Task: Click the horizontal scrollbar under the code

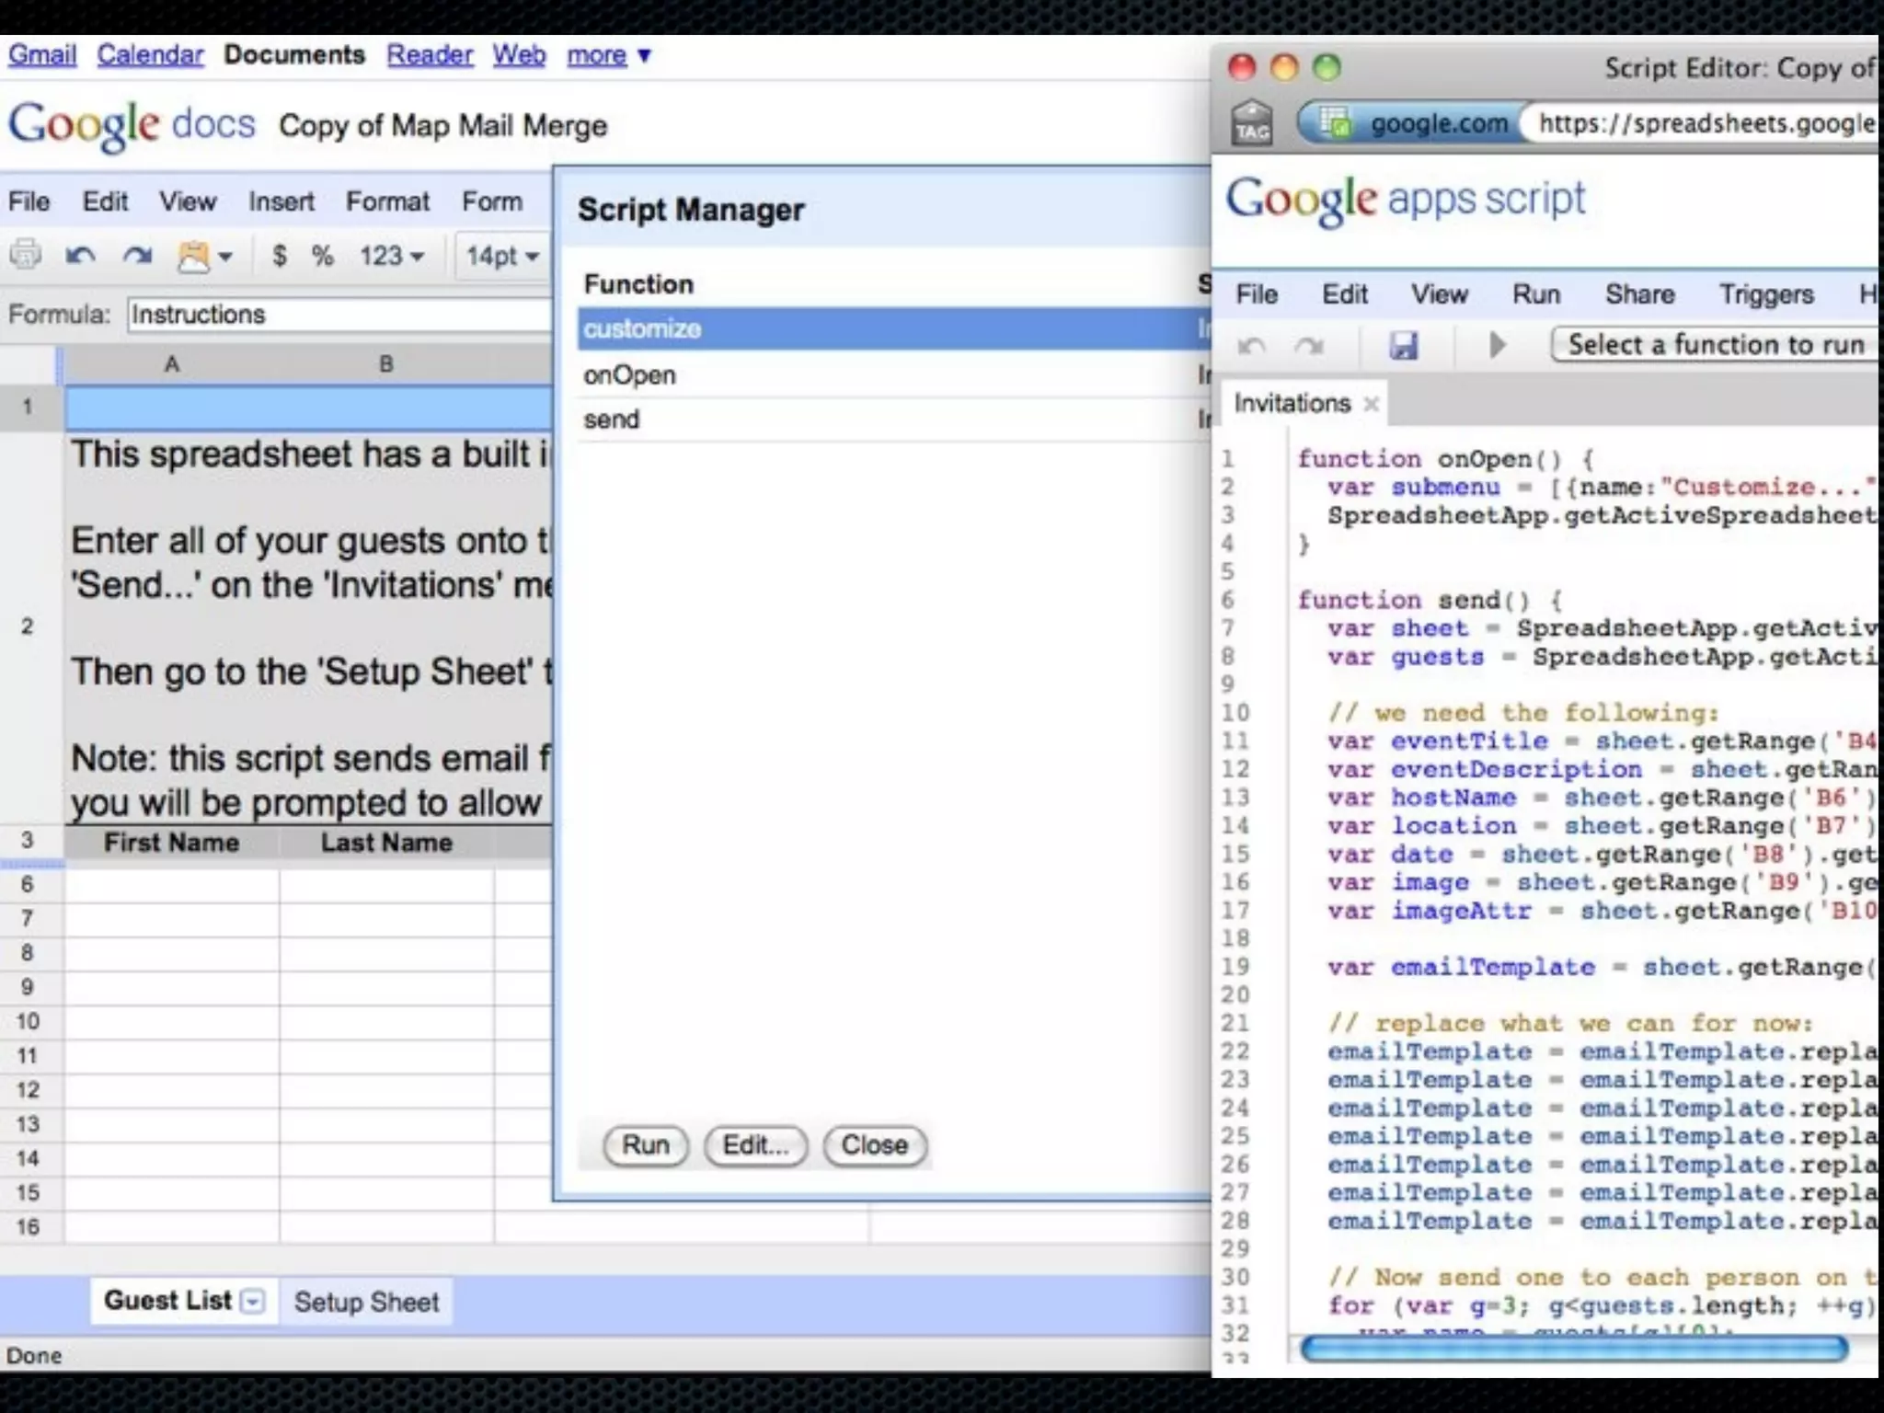Action: pos(1573,1350)
